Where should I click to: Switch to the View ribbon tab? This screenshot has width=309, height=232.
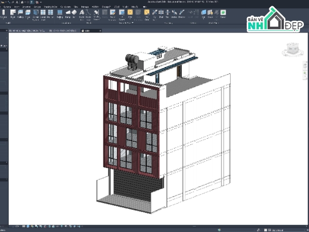pyautogui.click(x=76, y=7)
